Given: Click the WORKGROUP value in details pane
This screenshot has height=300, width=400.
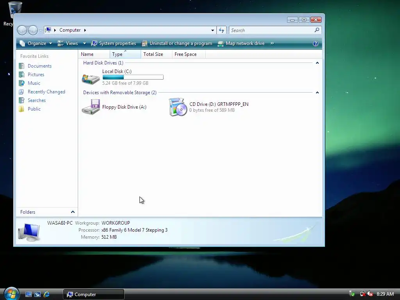Looking at the screenshot, I should [x=116, y=223].
